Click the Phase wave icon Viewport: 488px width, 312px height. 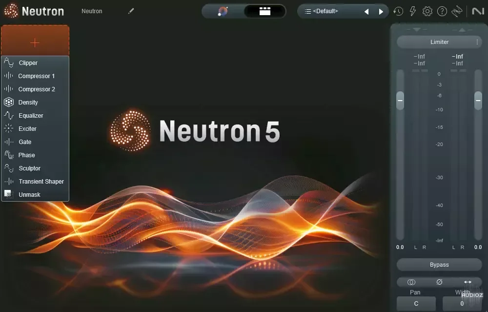pyautogui.click(x=9, y=155)
